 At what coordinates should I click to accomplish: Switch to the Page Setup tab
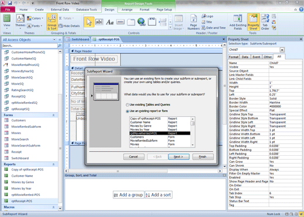164,9
